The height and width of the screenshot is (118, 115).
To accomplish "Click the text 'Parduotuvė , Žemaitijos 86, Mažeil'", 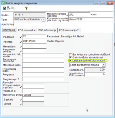I will click(65, 36).
